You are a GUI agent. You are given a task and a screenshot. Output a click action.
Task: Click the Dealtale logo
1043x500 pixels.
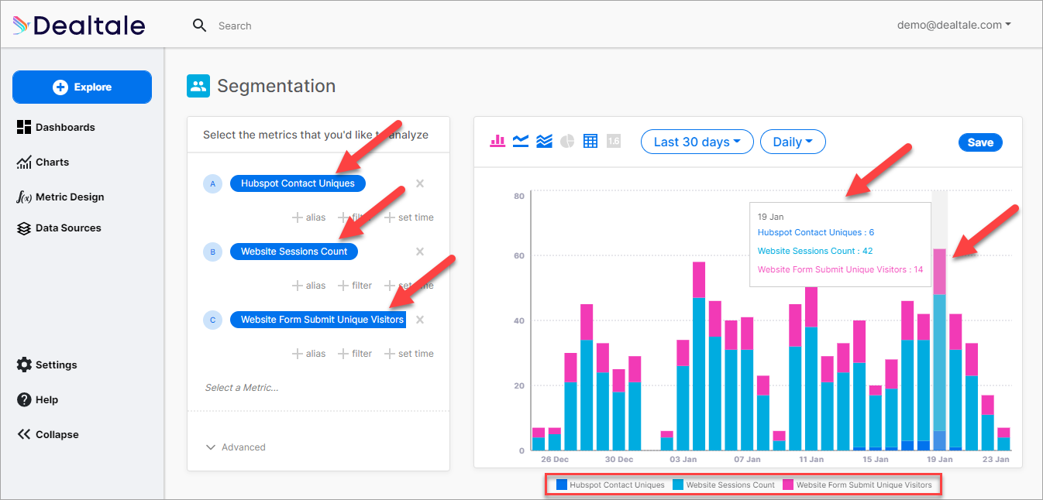point(79,26)
